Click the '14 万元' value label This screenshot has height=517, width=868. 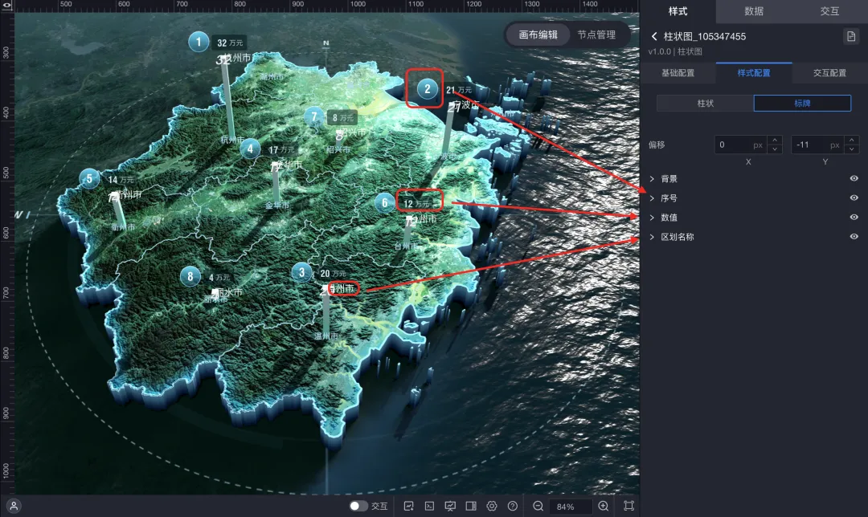120,180
